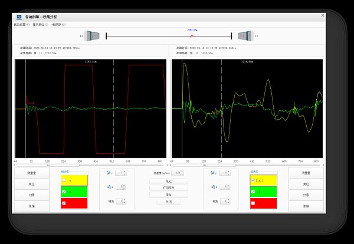
Task: Click the red fault marker on the line
Action: pyautogui.click(x=191, y=35)
